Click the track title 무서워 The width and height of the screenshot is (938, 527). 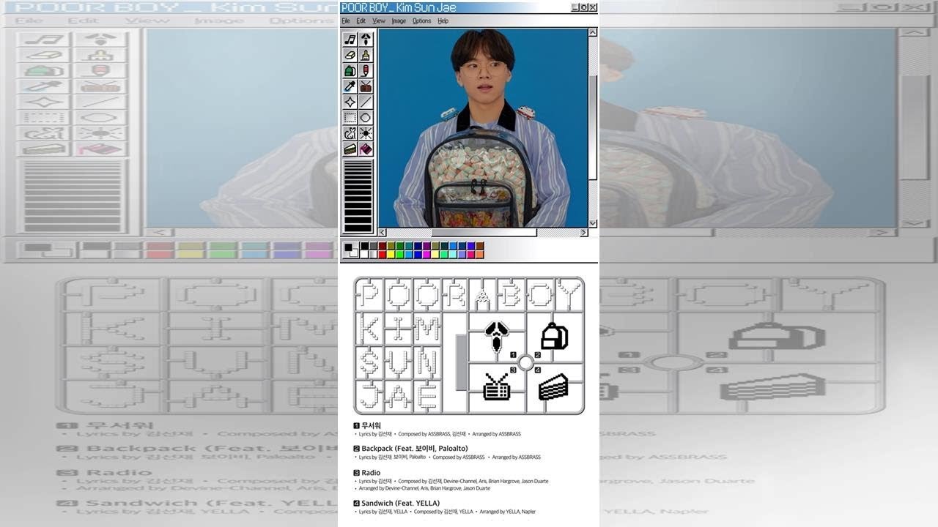(x=371, y=425)
